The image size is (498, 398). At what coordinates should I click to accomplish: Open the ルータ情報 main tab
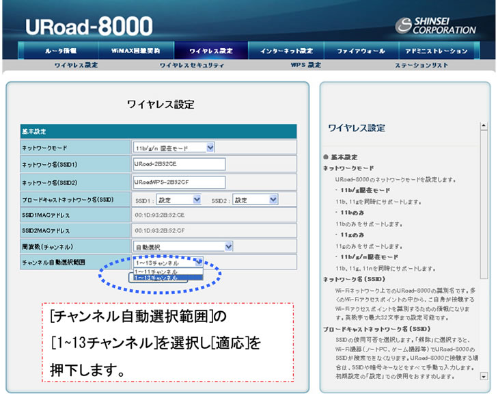click(61, 51)
